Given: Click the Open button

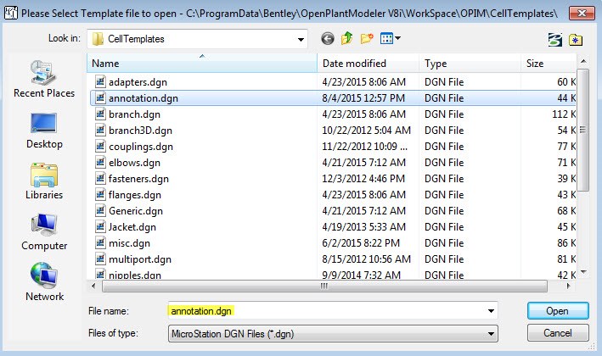Looking at the screenshot, I should (x=558, y=311).
